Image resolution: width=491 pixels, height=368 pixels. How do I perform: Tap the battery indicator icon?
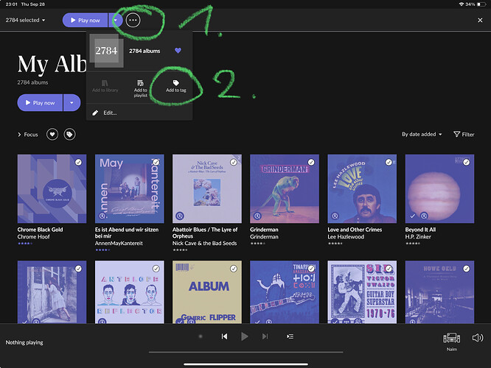481,4
